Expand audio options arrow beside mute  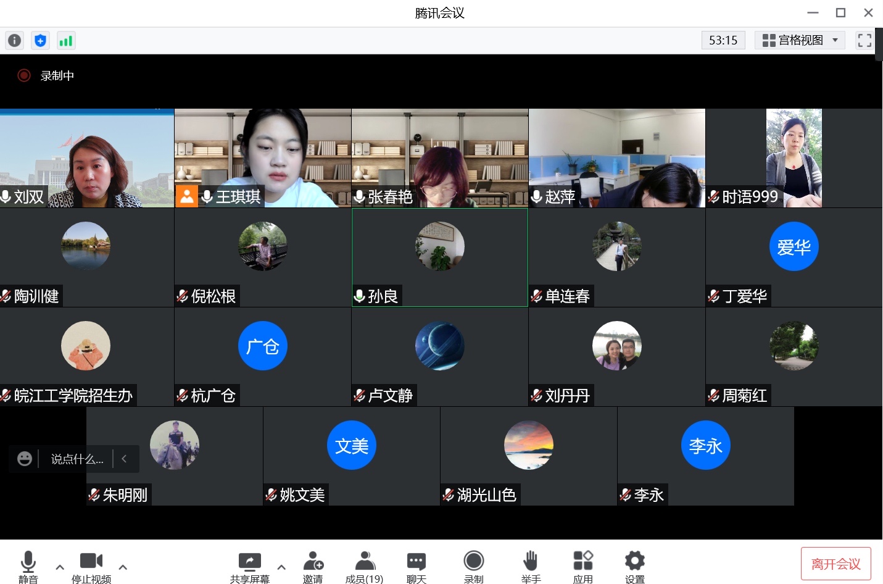coord(60,567)
